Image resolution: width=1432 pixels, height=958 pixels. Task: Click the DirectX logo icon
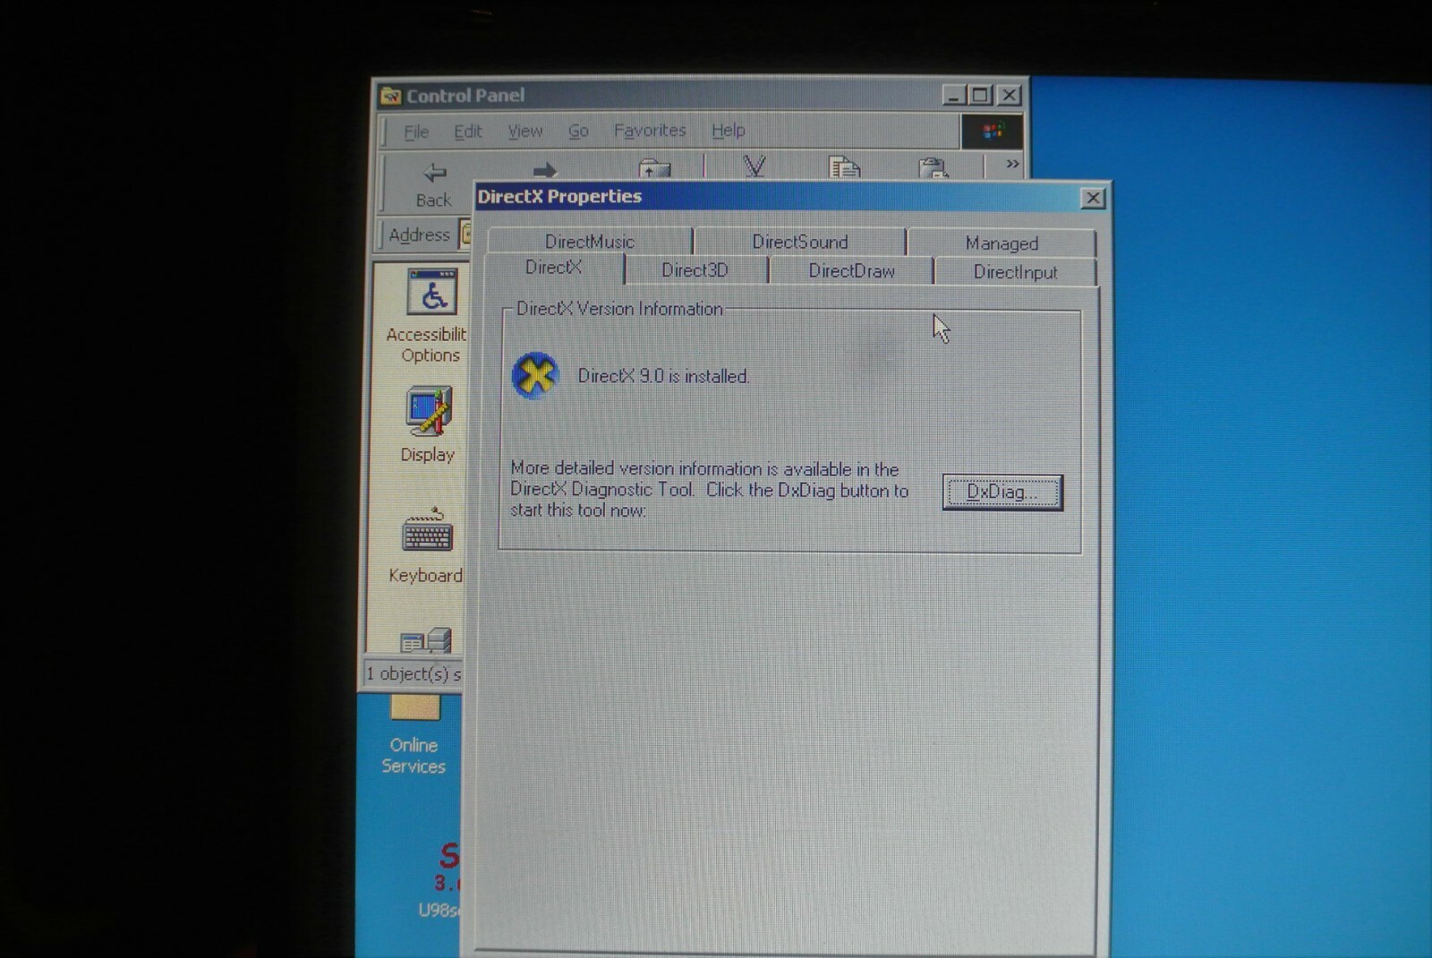(535, 375)
